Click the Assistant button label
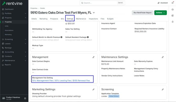176x102 pixels. [164, 3]
